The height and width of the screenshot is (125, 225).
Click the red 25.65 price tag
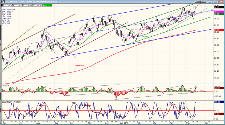point(219,30)
